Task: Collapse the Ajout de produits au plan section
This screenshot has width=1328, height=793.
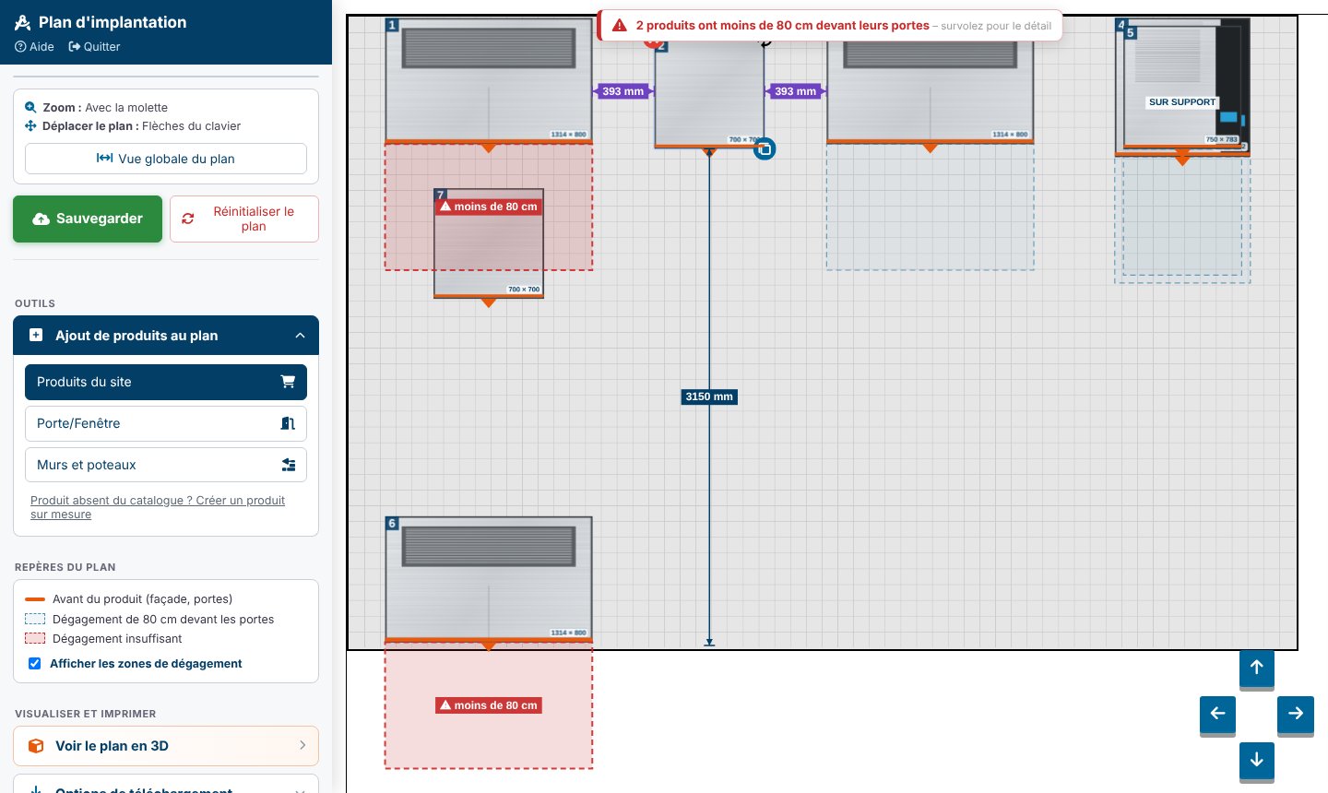Action: pyautogui.click(x=166, y=336)
